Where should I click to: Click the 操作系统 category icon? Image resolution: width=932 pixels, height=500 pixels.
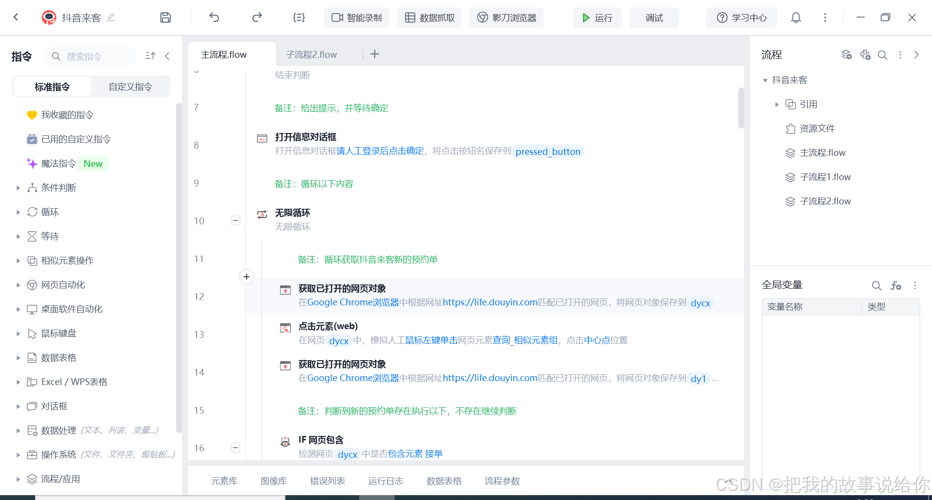(x=32, y=454)
